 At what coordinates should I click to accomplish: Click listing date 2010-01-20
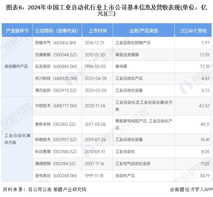pos(95,55)
